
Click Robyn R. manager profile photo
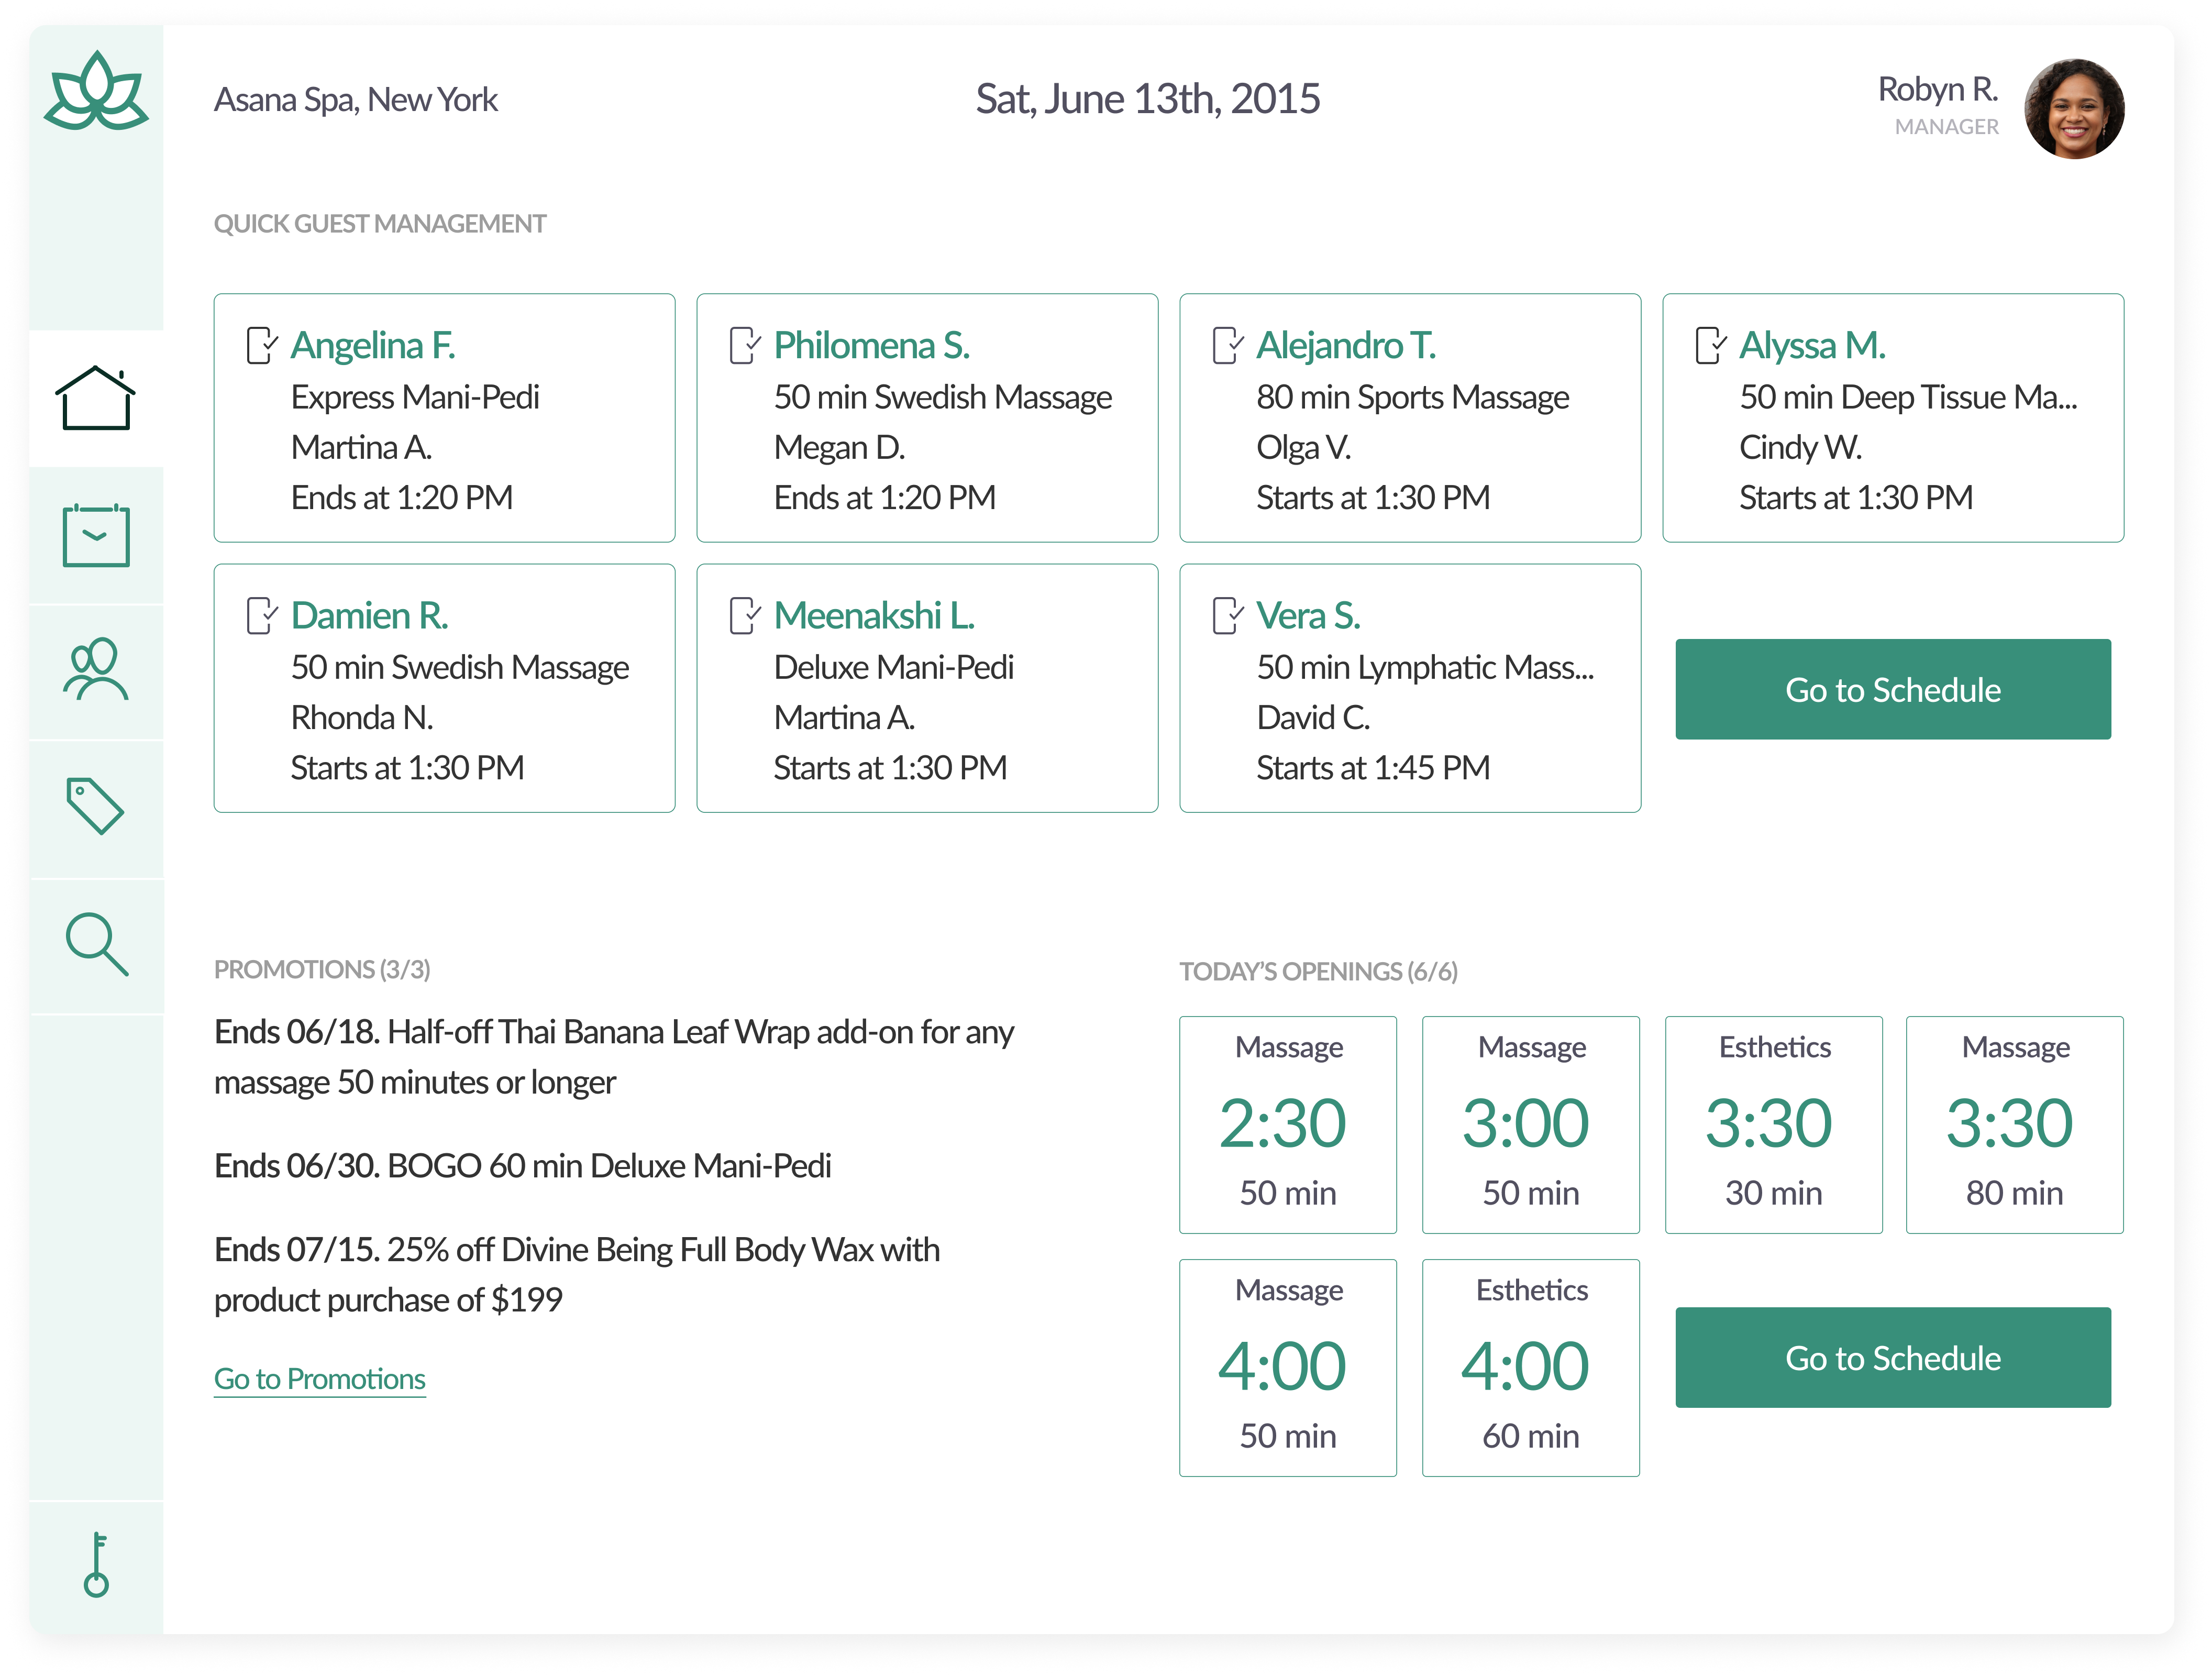tap(2073, 109)
